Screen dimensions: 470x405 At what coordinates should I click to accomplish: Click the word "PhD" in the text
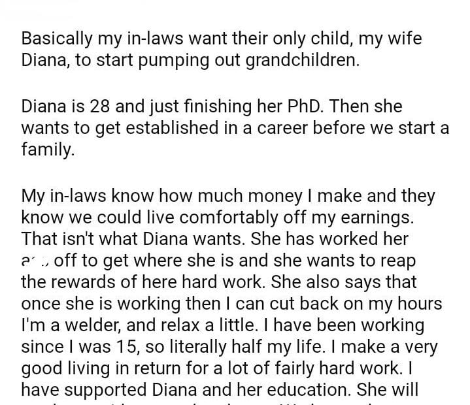pyautogui.click(x=309, y=107)
